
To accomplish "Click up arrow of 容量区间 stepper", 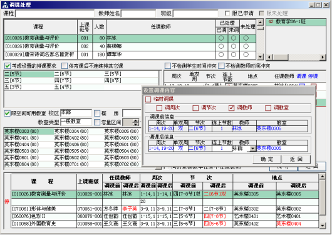I will click(136, 121).
